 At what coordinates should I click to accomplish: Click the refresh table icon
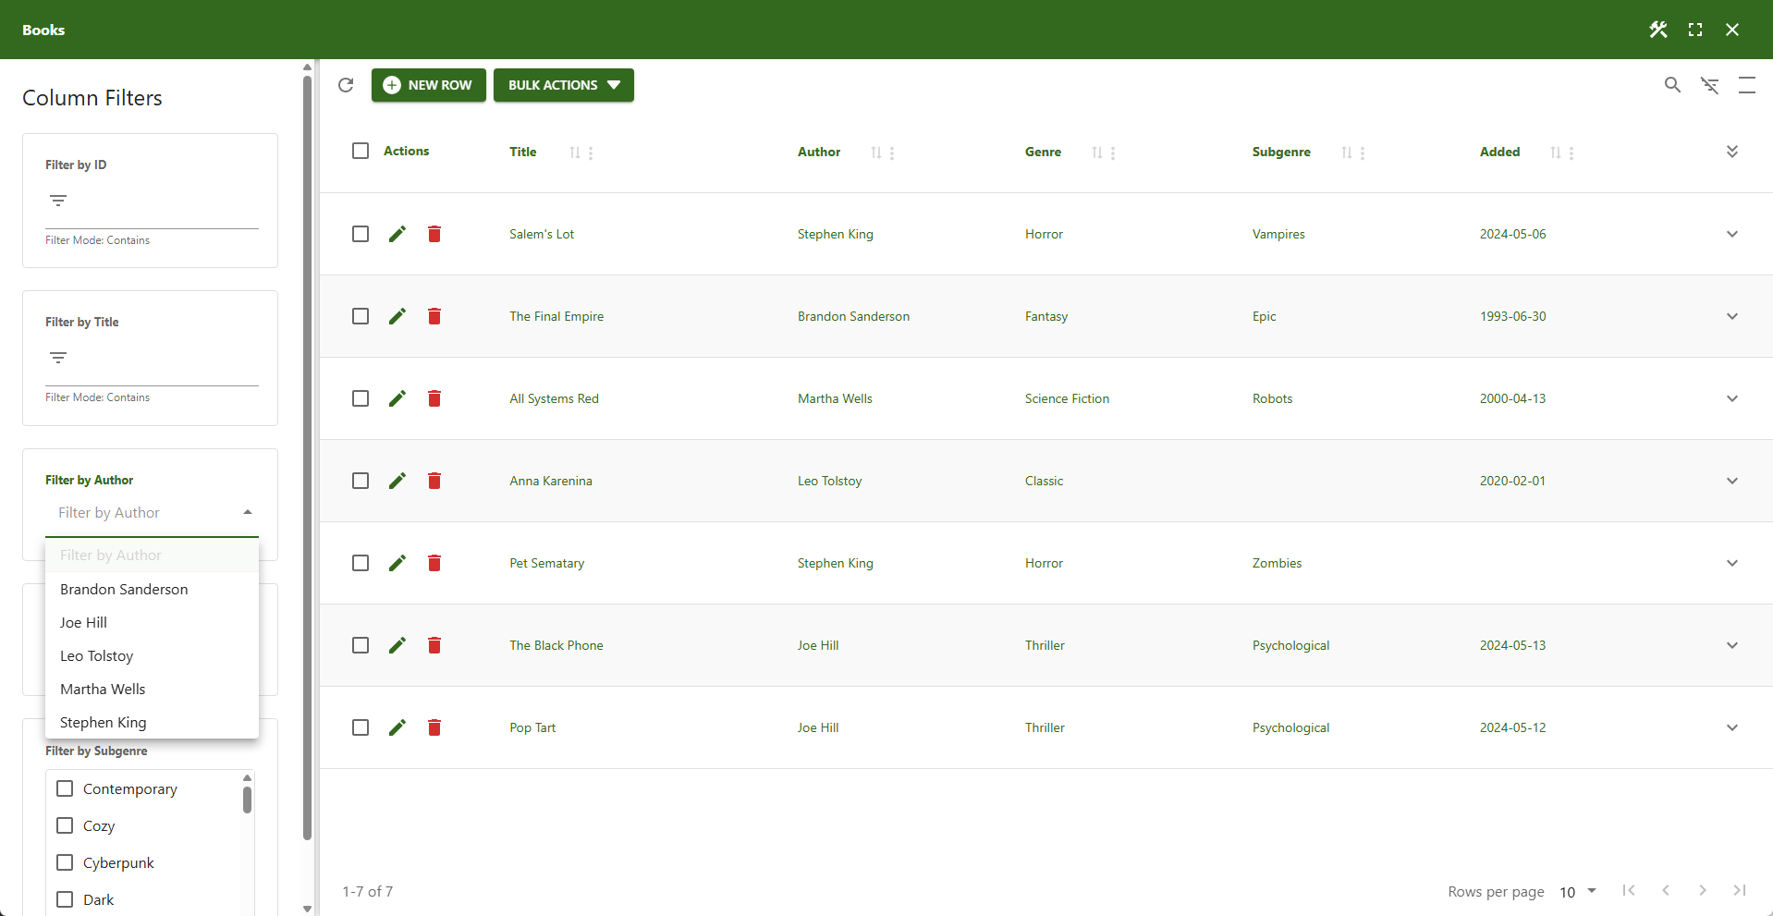point(346,85)
